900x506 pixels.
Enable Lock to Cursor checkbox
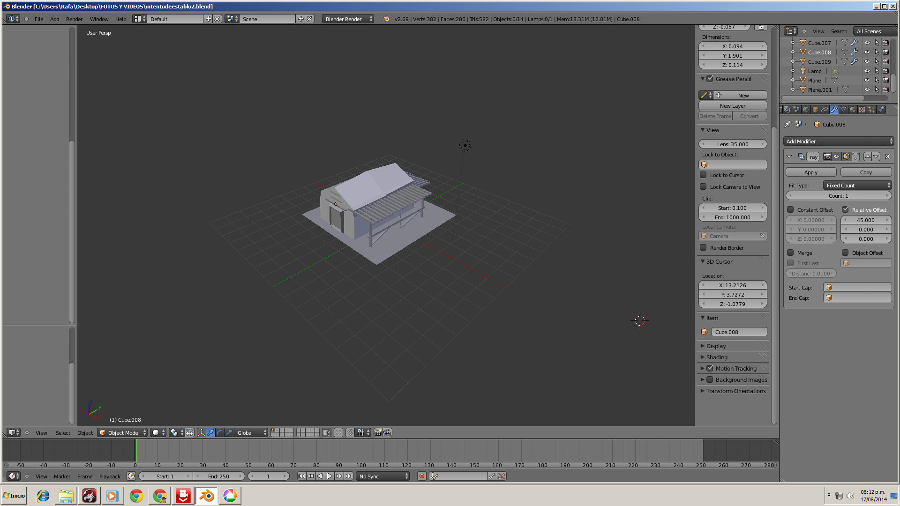[x=703, y=175]
